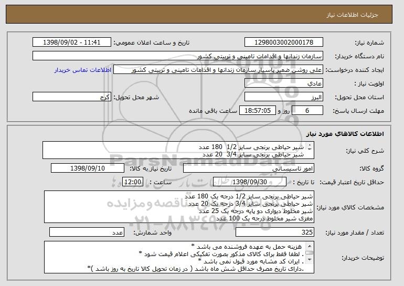Click the گروه کالا field امور تاسیساتی
This screenshot has width=404, height=286.
point(249,168)
